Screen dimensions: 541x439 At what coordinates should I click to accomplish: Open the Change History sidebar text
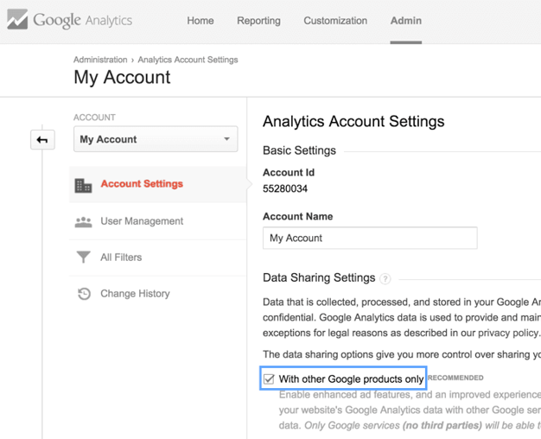[x=135, y=294]
